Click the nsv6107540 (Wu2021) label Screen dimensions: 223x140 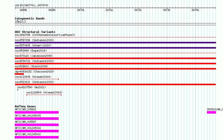coord(32,87)
